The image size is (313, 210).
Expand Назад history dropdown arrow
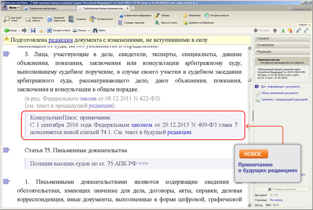click(19, 30)
